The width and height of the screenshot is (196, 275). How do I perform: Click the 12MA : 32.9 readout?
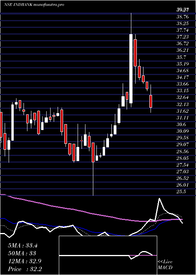(24, 261)
